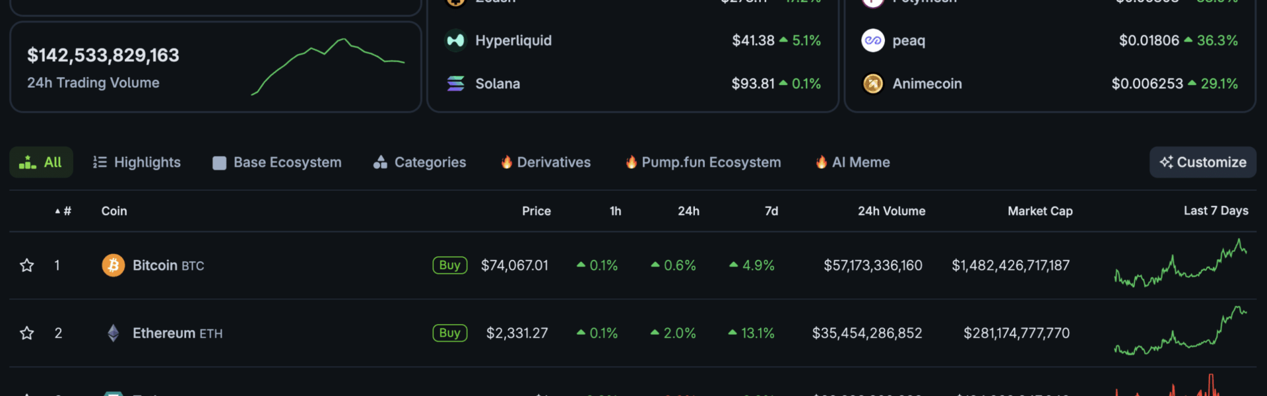The height and width of the screenshot is (396, 1267).
Task: Click the Ethereum diamond logo icon
Action: pos(114,333)
